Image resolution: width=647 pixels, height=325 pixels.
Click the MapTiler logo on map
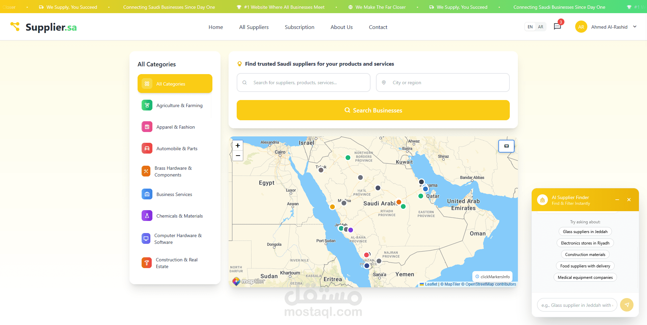click(x=249, y=281)
